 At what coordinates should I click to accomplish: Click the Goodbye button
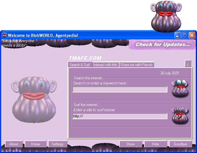(180, 144)
